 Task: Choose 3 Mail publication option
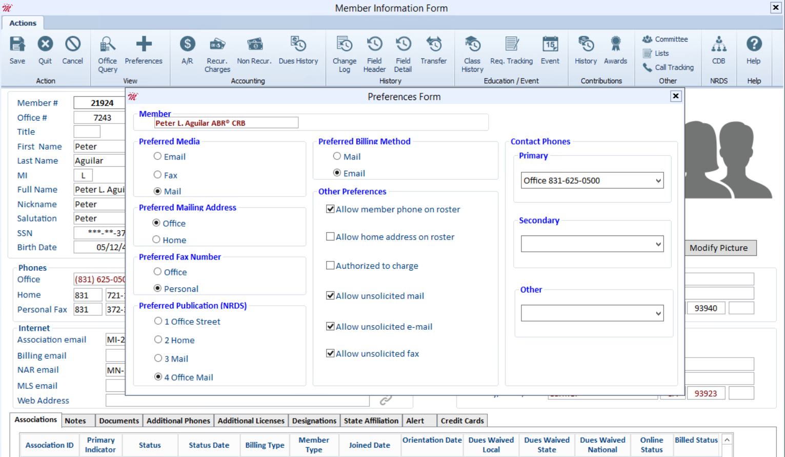[x=158, y=358]
